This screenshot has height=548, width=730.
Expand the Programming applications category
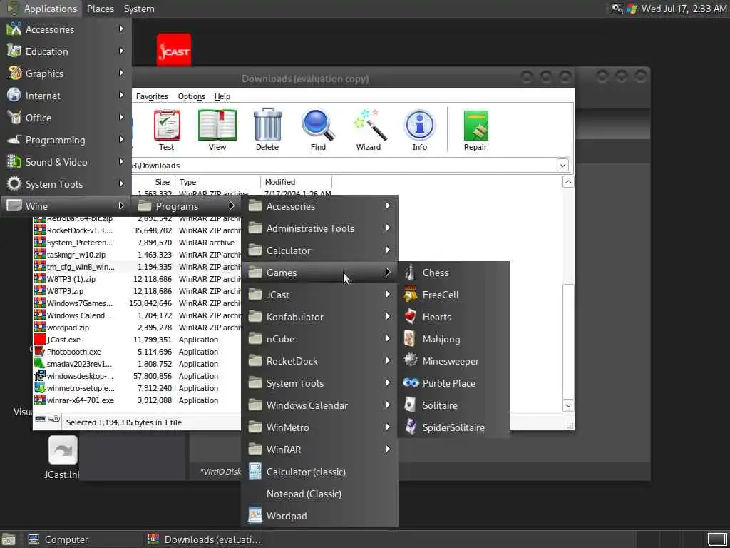coord(66,140)
